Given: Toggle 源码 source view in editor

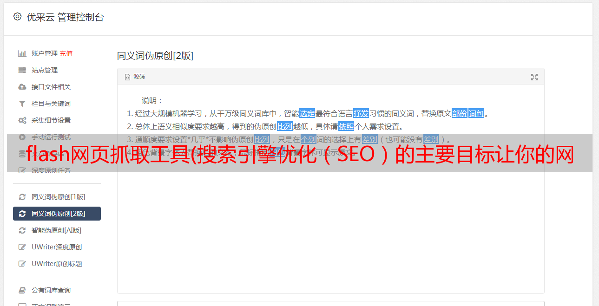Looking at the screenshot, I should [135, 77].
